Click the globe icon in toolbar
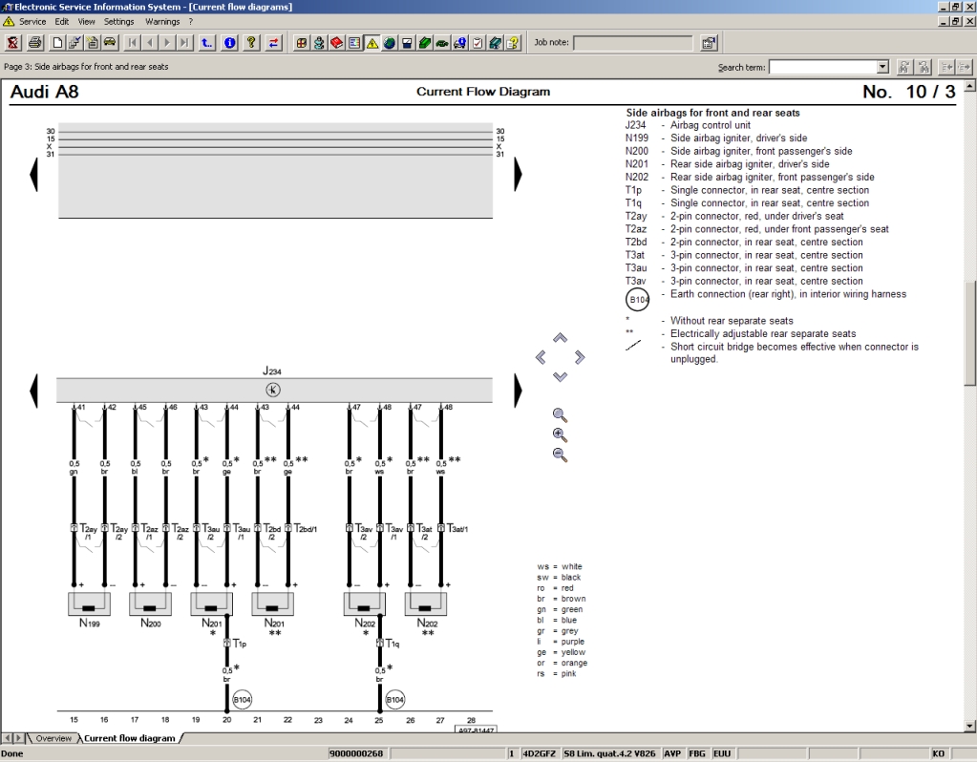 click(390, 43)
